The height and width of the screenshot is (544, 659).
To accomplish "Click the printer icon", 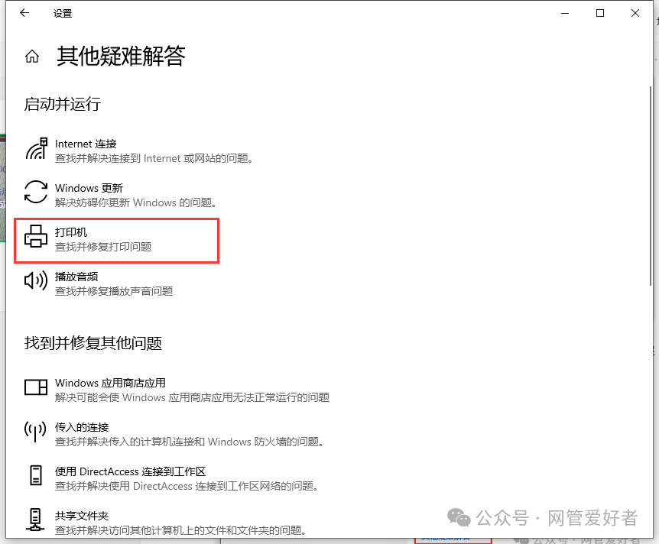I will (x=36, y=236).
